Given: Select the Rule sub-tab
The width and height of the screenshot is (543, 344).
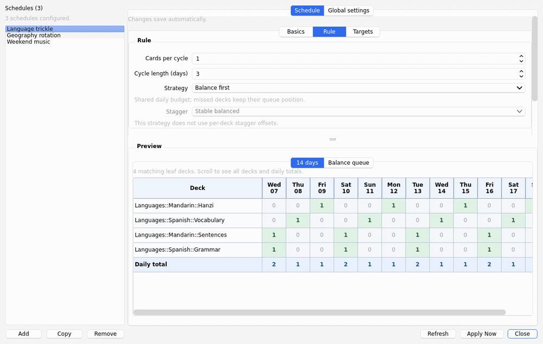Looking at the screenshot, I should tap(329, 31).
